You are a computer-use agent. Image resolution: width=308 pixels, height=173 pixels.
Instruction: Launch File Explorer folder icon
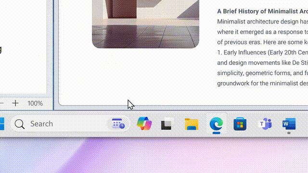pyautogui.click(x=192, y=124)
